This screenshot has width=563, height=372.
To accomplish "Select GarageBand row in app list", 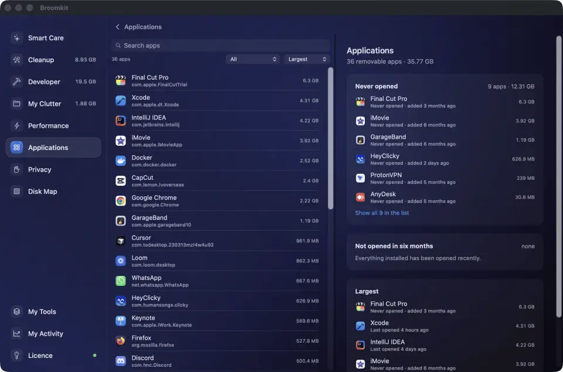I will [x=217, y=221].
